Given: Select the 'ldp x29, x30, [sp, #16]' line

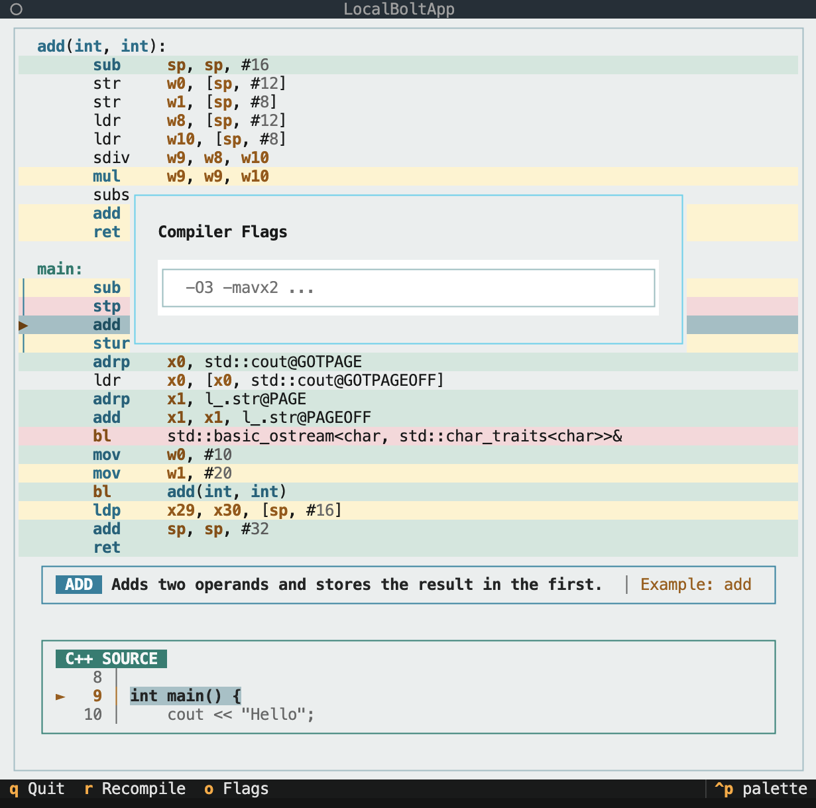Looking at the screenshot, I should (408, 510).
